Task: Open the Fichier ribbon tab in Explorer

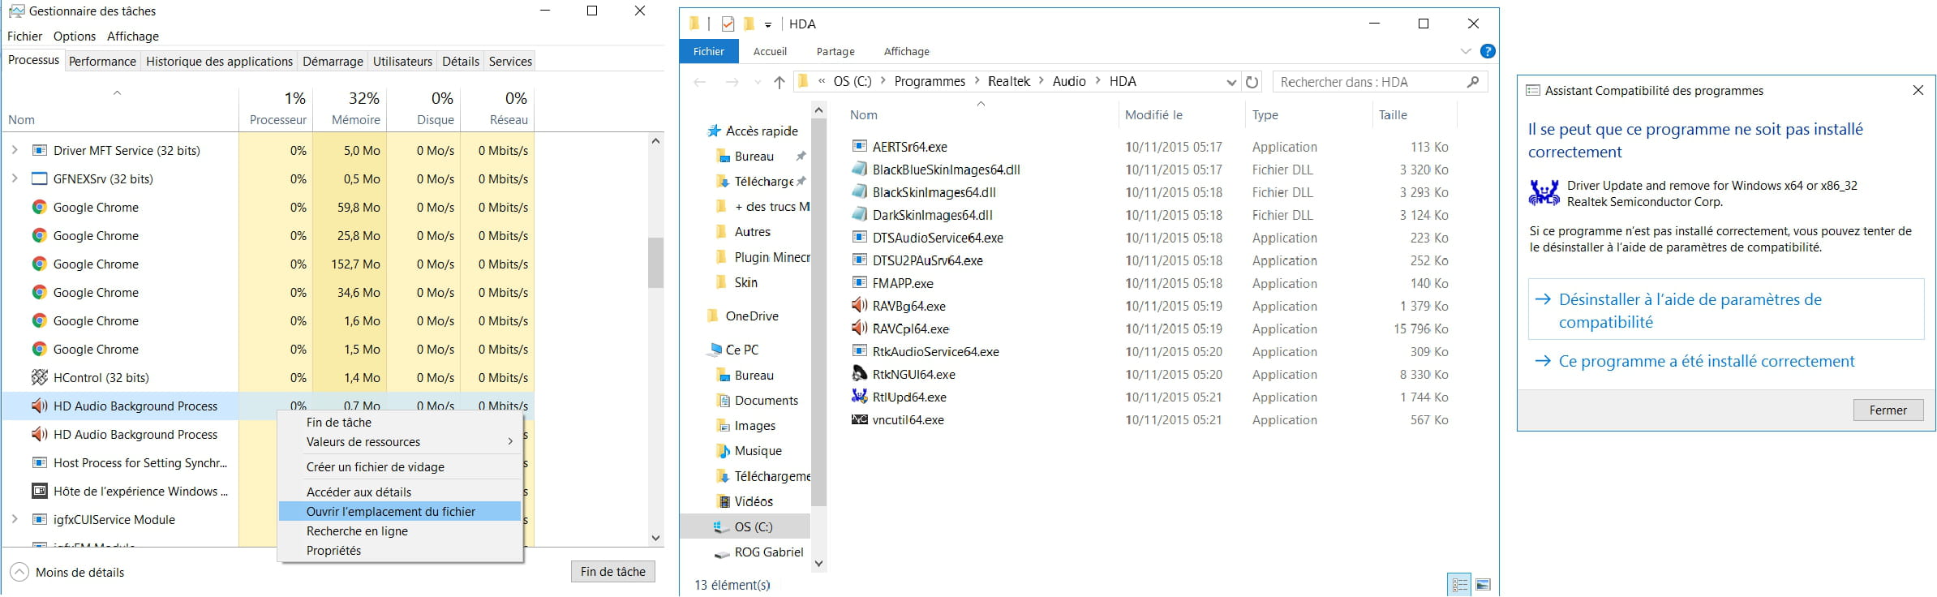Action: 709,51
